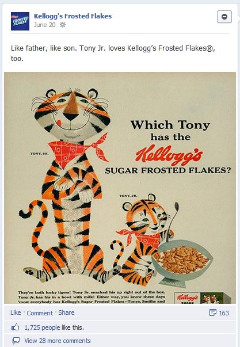Image resolution: width=240 pixels, height=347 pixels.
Task: Share the Tony Jr. post
Action: click(x=66, y=312)
